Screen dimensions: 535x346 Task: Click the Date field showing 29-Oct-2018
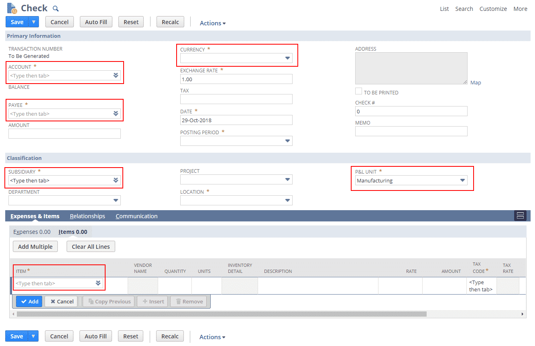(x=236, y=120)
